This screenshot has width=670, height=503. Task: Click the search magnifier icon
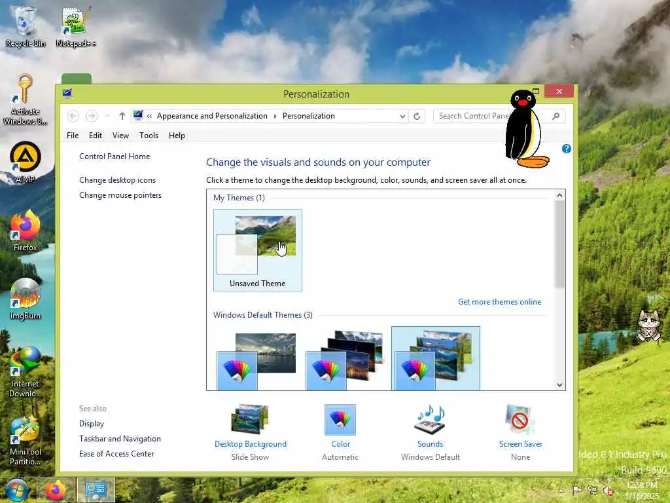coord(556,116)
